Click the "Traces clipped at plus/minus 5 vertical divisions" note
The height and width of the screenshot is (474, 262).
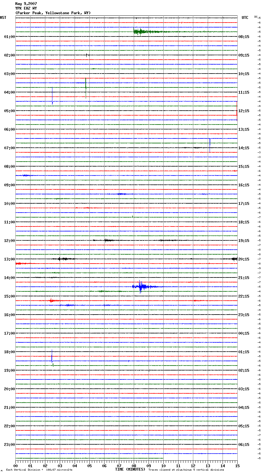[186, 470]
